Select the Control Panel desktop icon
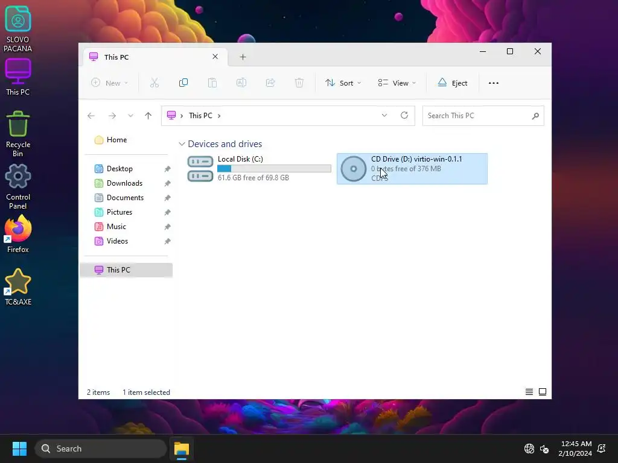The height and width of the screenshot is (463, 618). [x=18, y=186]
